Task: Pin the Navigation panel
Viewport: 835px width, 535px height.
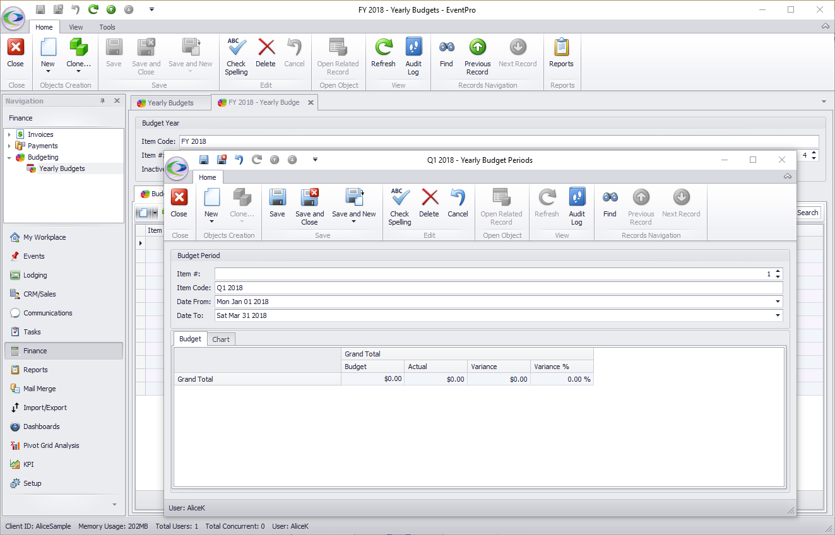Action: point(103,101)
